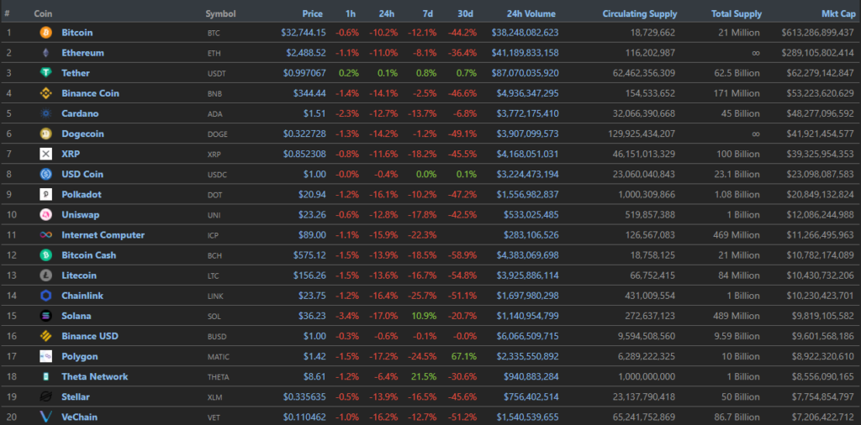Sort table by Price column header
The width and height of the screenshot is (861, 425).
tap(313, 13)
